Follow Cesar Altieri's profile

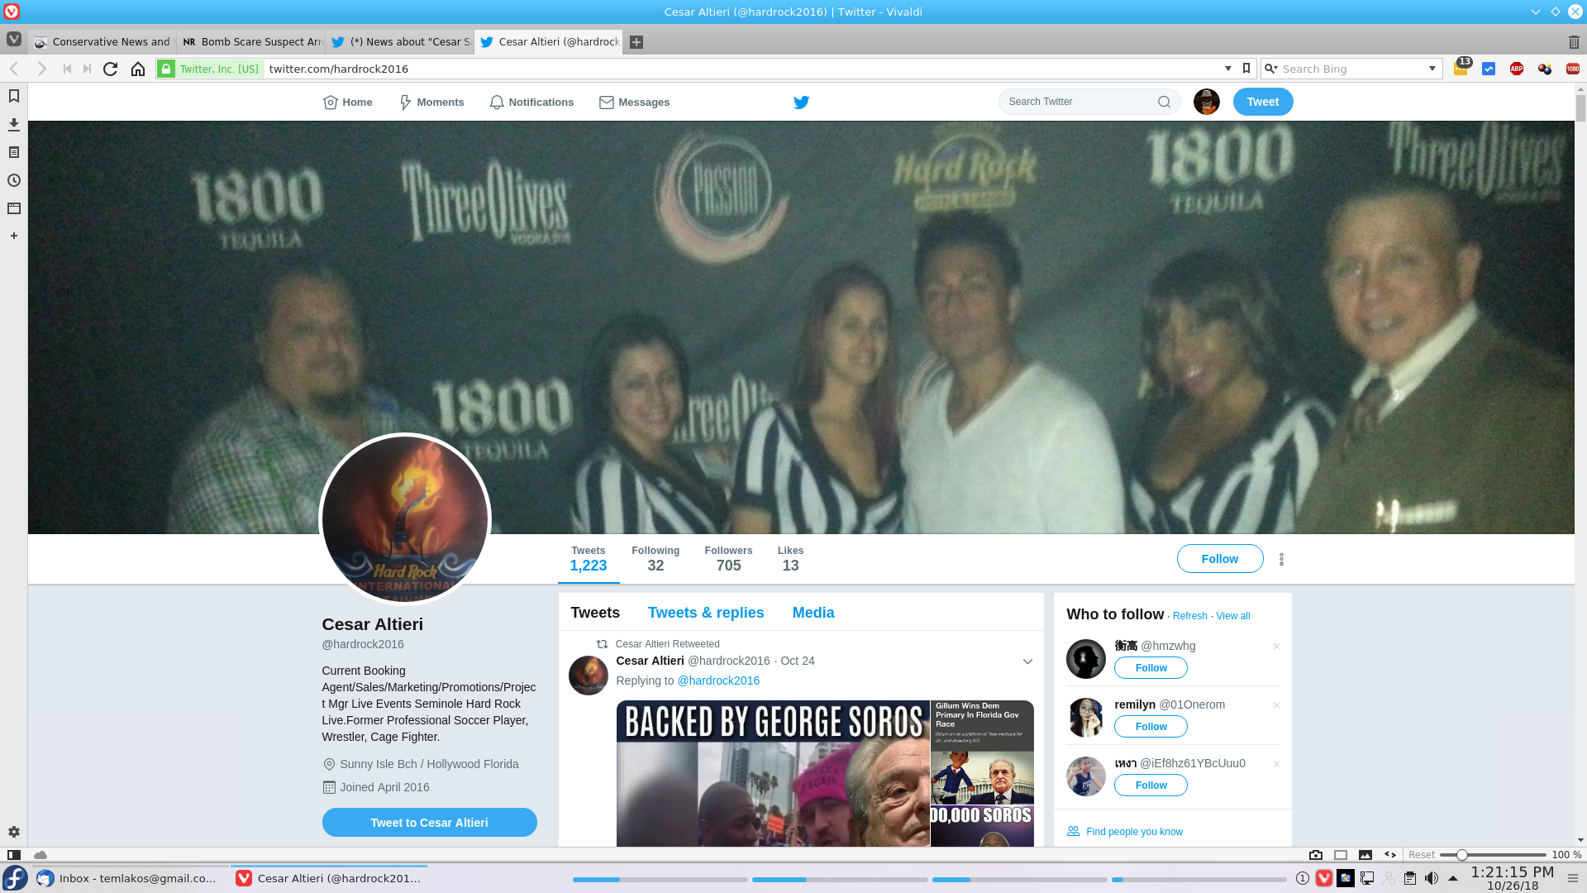click(x=1220, y=559)
